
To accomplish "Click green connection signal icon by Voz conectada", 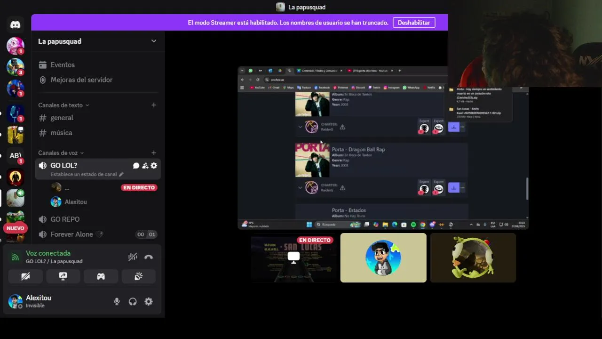I will (x=16, y=257).
